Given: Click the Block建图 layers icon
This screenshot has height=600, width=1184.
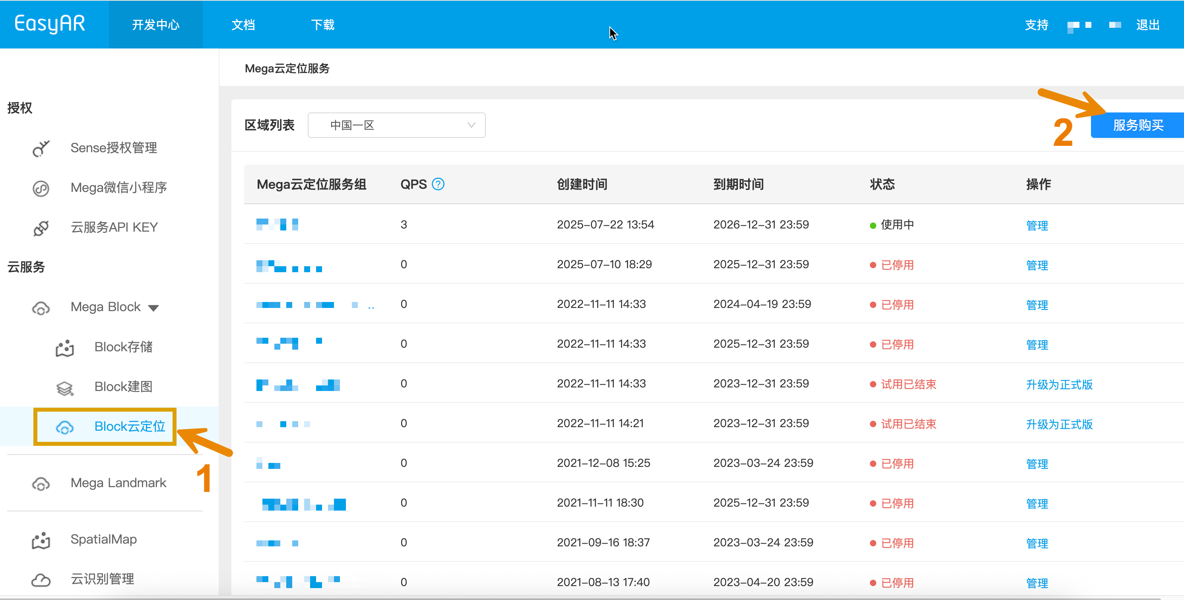Looking at the screenshot, I should [65, 388].
